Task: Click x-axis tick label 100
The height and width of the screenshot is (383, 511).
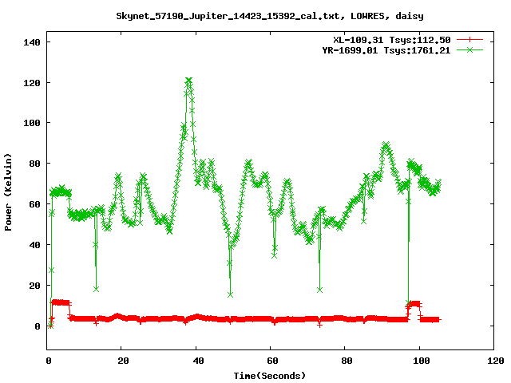Action: 421,361
